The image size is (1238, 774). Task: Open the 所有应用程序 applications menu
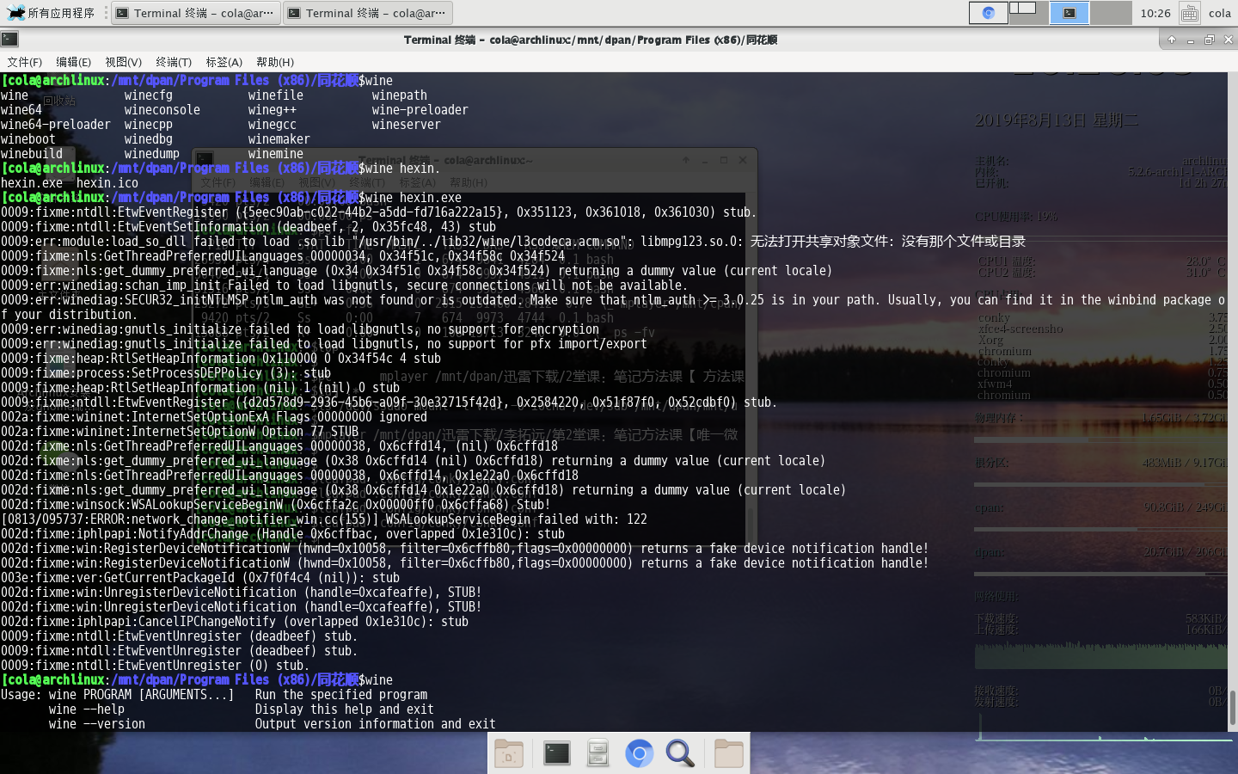(x=50, y=13)
